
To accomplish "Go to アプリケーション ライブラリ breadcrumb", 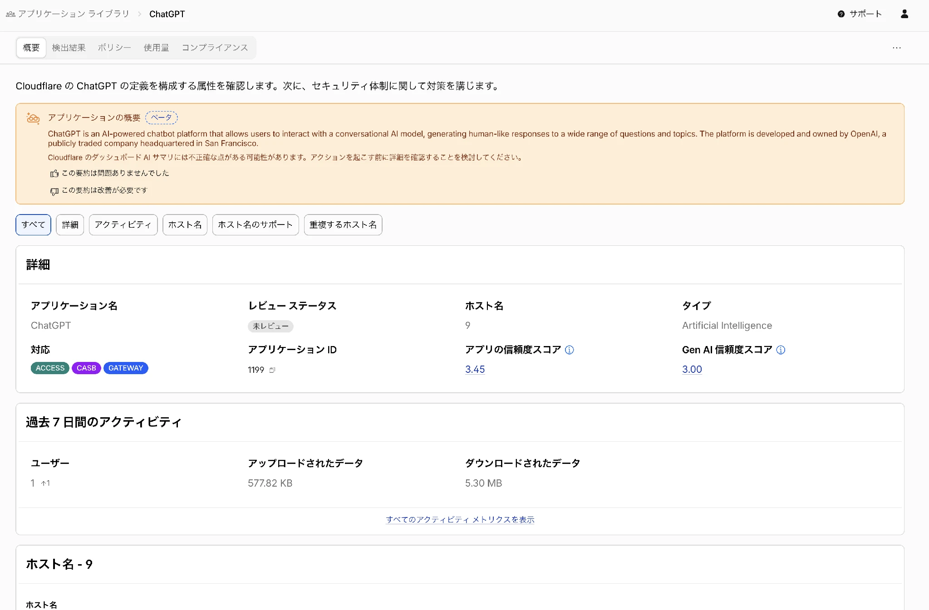I will point(74,14).
